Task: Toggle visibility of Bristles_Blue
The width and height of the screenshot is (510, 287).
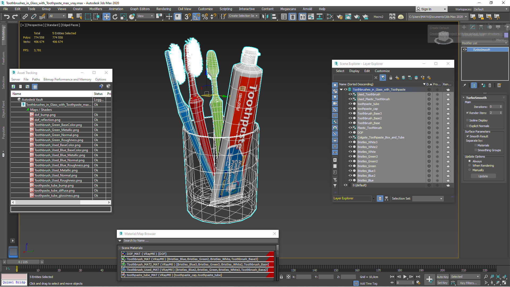Action: pos(350,180)
